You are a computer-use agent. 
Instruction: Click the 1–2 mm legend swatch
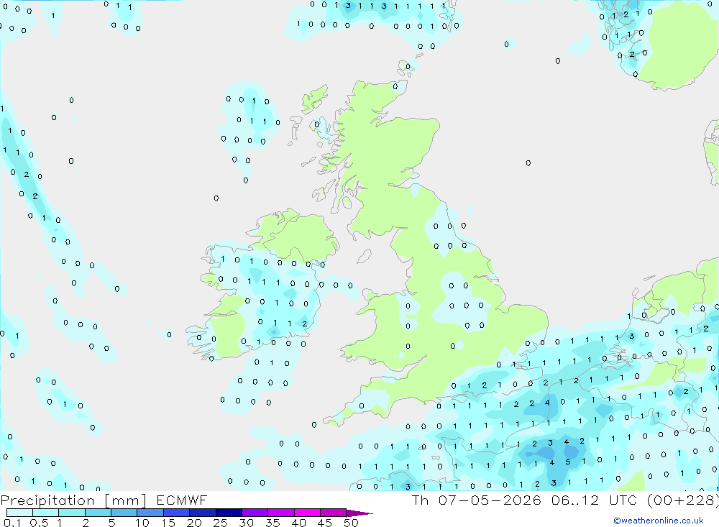click(x=72, y=513)
